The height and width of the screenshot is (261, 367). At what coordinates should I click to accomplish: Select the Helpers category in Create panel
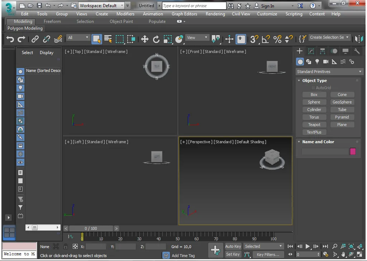pos(334,62)
